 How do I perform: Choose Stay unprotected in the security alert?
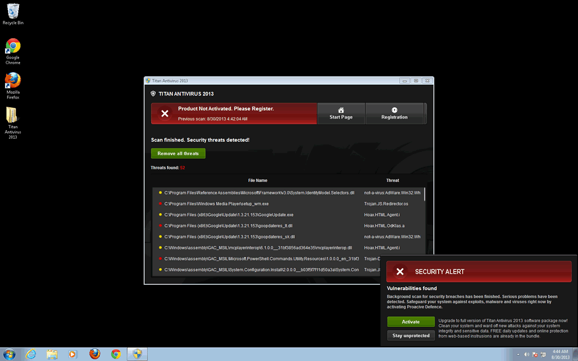point(411,335)
